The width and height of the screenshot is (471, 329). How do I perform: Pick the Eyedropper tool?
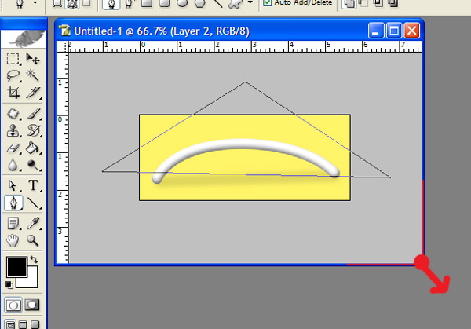33,224
